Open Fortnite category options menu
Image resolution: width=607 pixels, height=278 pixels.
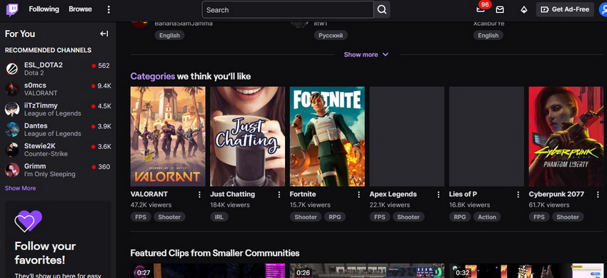tap(359, 195)
